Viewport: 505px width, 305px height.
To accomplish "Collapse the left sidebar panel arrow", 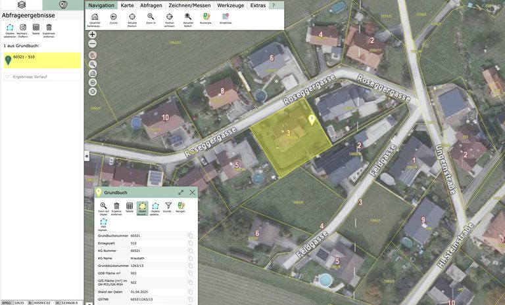I will coord(87,156).
